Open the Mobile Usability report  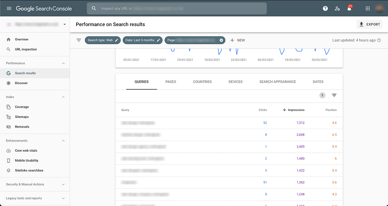click(x=27, y=160)
